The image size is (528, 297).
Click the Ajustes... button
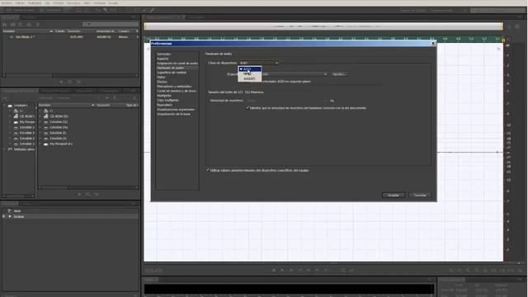coord(339,74)
